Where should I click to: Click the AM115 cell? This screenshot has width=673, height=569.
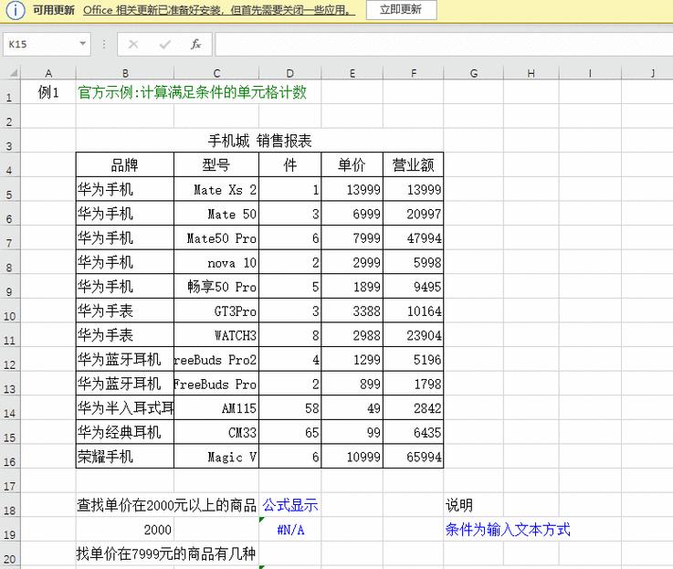[x=216, y=408]
